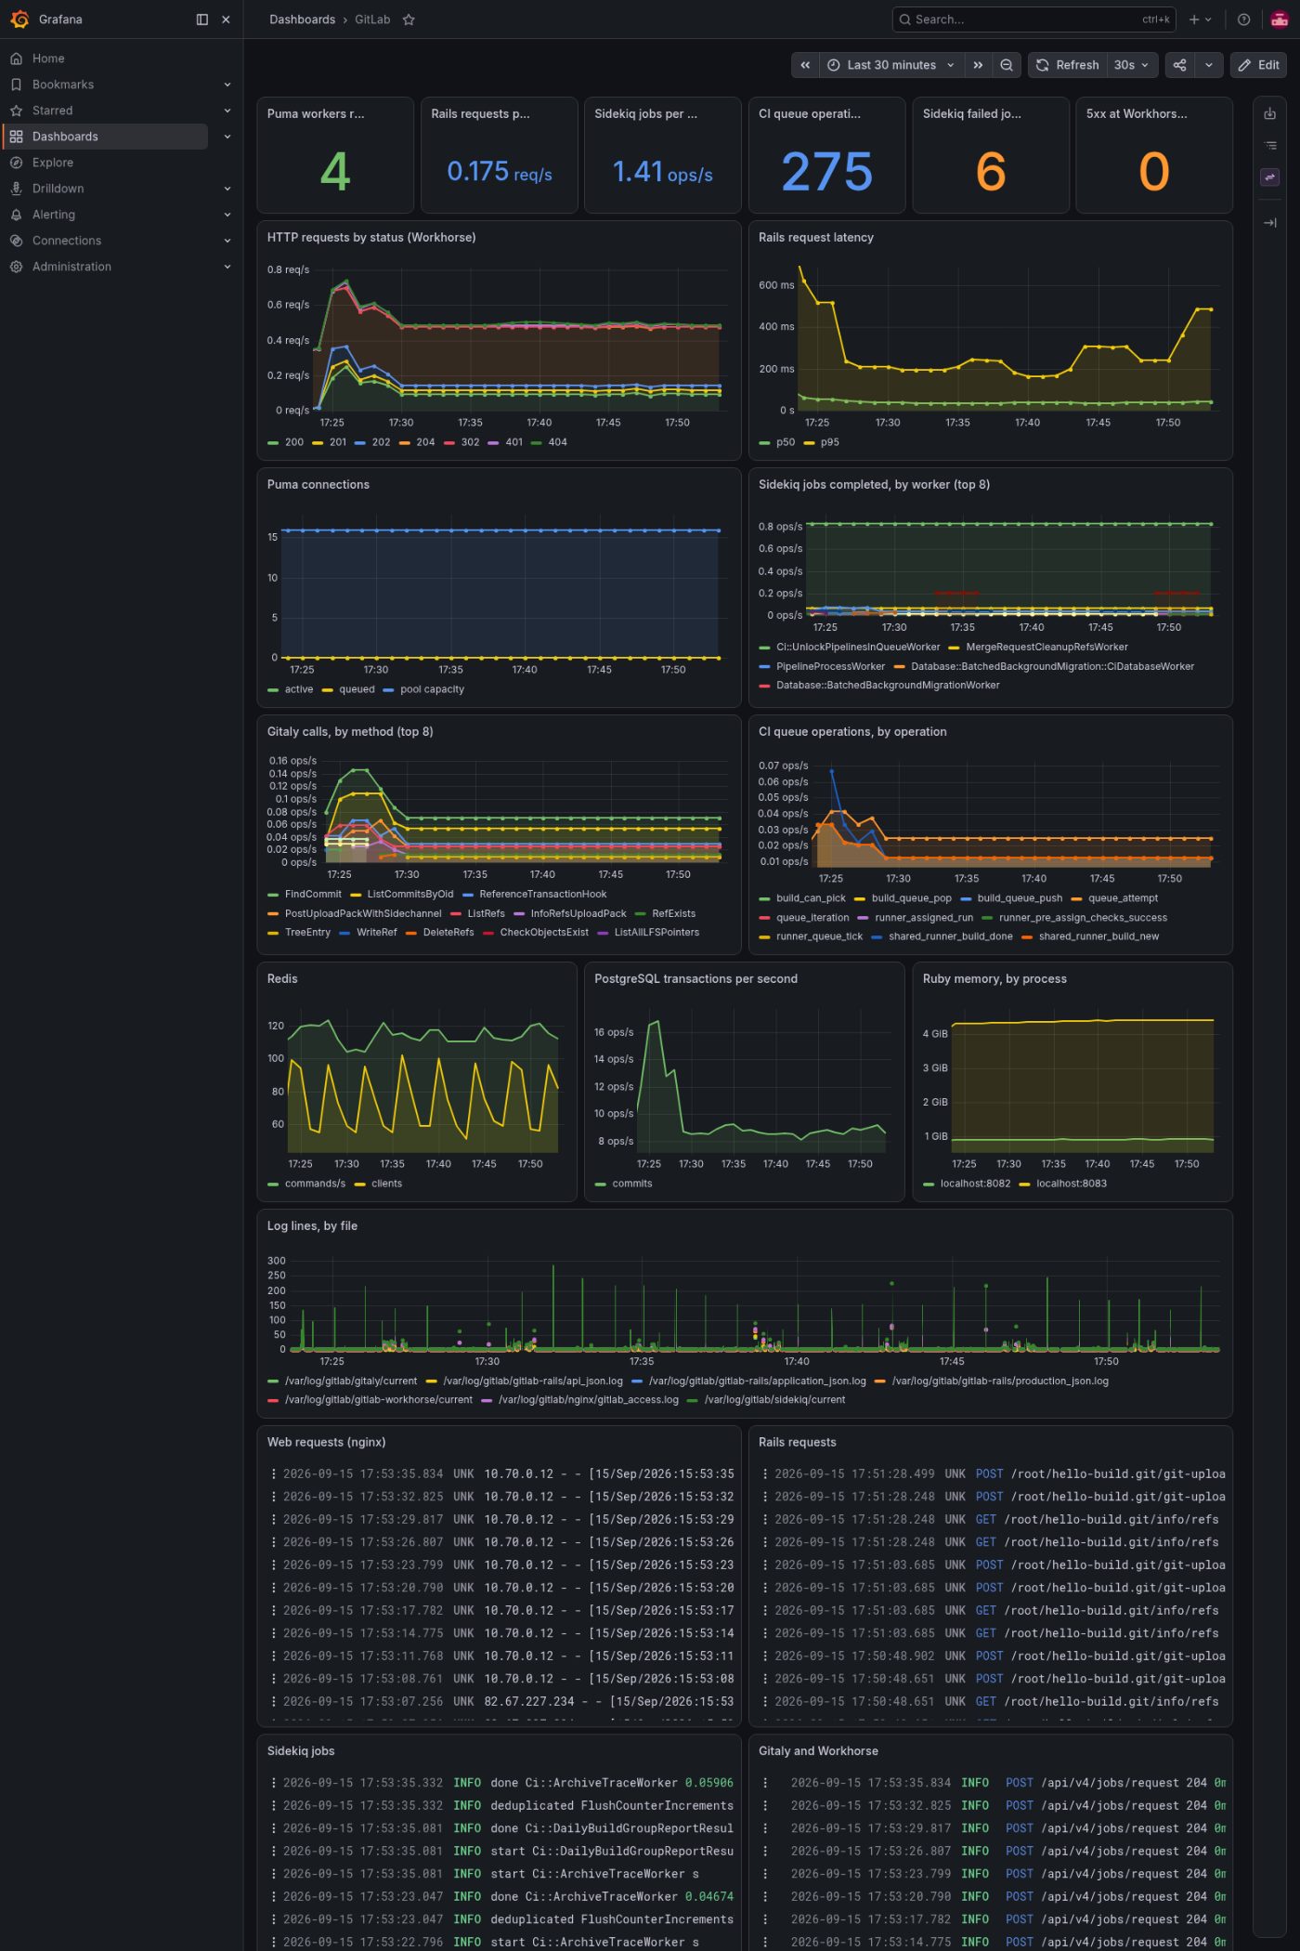Image resolution: width=1300 pixels, height=1951 pixels.
Task: Click the Refresh button
Action: point(1067,65)
